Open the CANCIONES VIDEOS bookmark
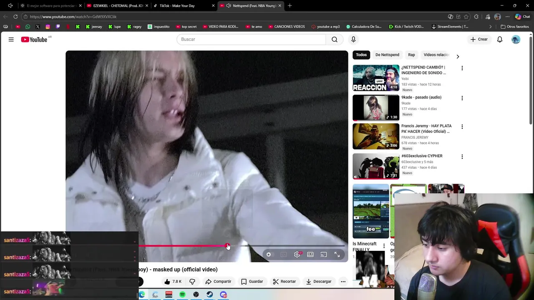The image size is (534, 300). (287, 27)
